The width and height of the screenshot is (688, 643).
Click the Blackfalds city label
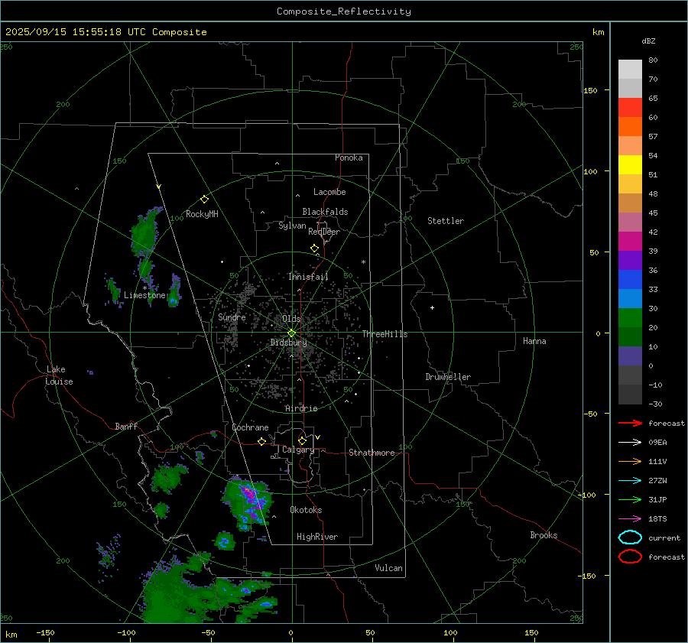click(x=325, y=212)
